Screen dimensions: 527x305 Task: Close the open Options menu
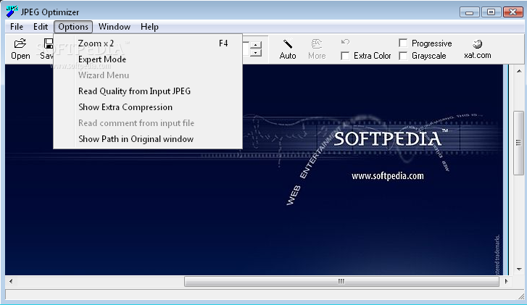point(73,27)
